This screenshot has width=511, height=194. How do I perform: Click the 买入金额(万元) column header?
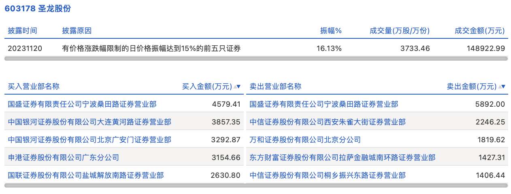[207, 86]
